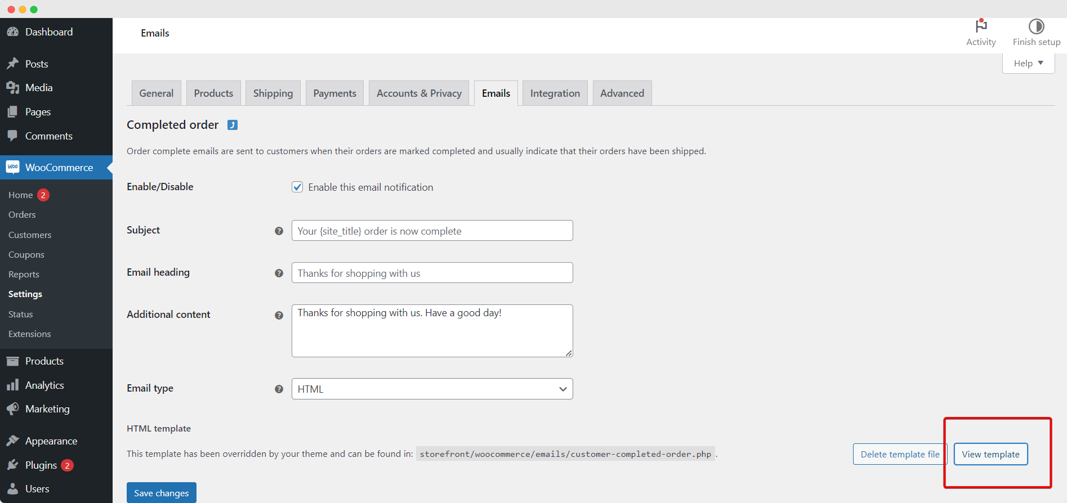This screenshot has width=1067, height=503.
Task: Open the Email type HTML dropdown
Action: (x=432, y=389)
